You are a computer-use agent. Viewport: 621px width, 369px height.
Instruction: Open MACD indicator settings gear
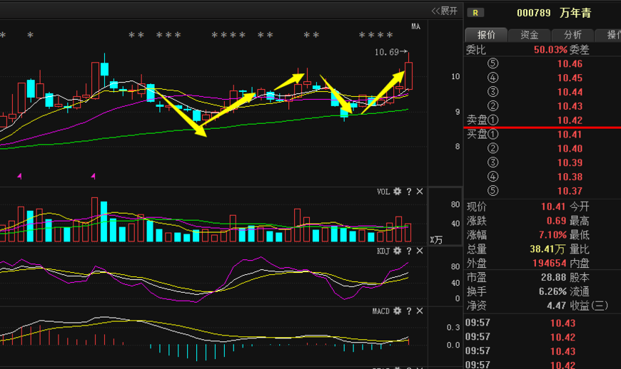[398, 311]
